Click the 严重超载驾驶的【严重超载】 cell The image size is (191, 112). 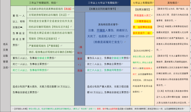click(51, 46)
